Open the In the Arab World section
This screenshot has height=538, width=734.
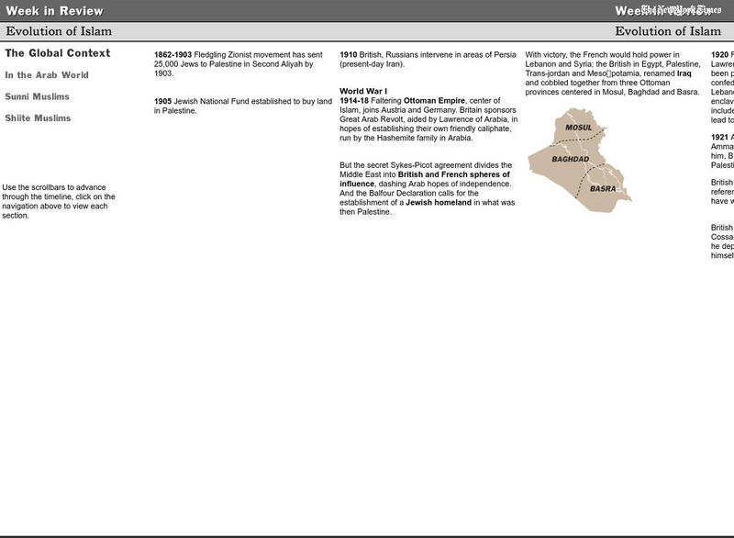47,75
